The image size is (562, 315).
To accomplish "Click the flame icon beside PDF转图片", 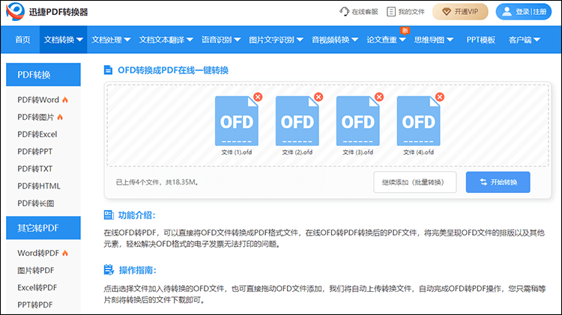I will 60,117.
